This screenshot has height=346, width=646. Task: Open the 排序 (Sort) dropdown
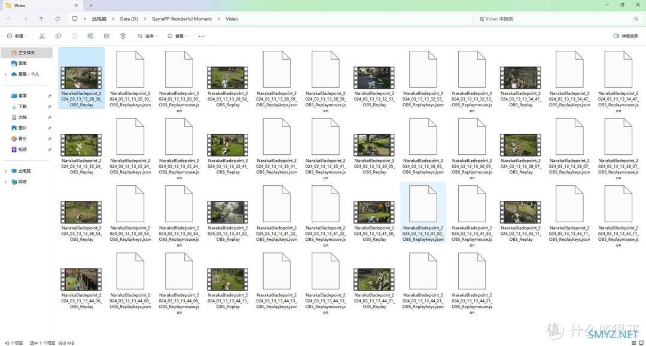pos(148,36)
